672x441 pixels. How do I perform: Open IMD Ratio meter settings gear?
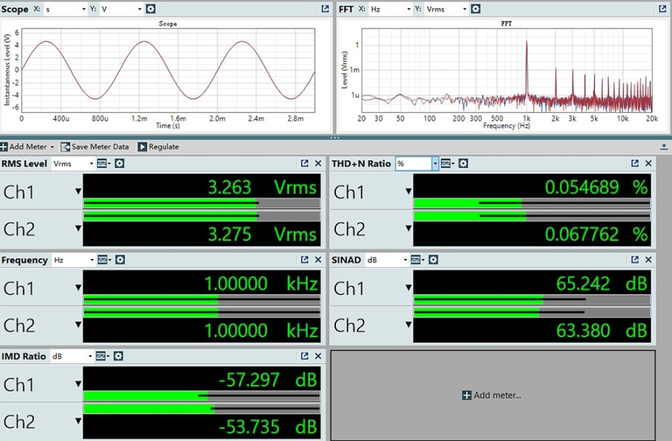click(x=118, y=356)
